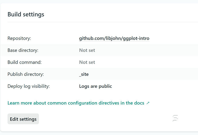Click the Base directory: label

pos(23,50)
